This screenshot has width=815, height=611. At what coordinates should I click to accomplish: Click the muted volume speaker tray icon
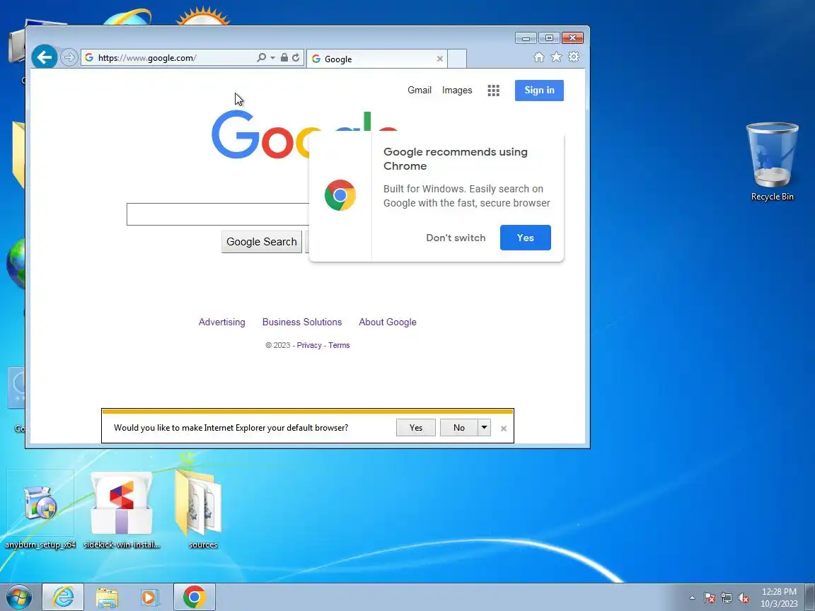[744, 598]
